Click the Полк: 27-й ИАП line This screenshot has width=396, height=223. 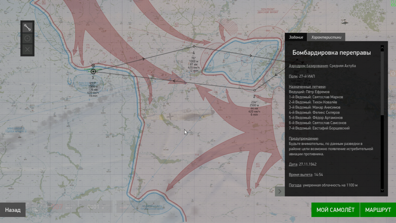coord(302,76)
